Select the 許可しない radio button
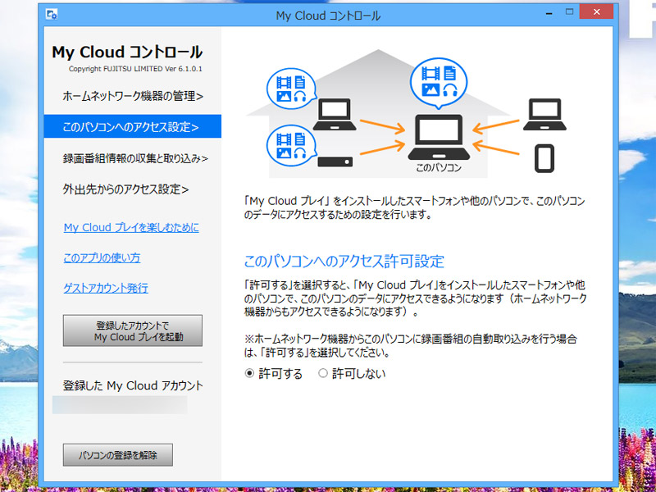The width and height of the screenshot is (656, 492). (x=323, y=374)
